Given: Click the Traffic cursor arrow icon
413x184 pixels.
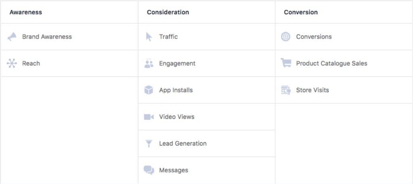Looking at the screenshot, I should (x=149, y=37).
